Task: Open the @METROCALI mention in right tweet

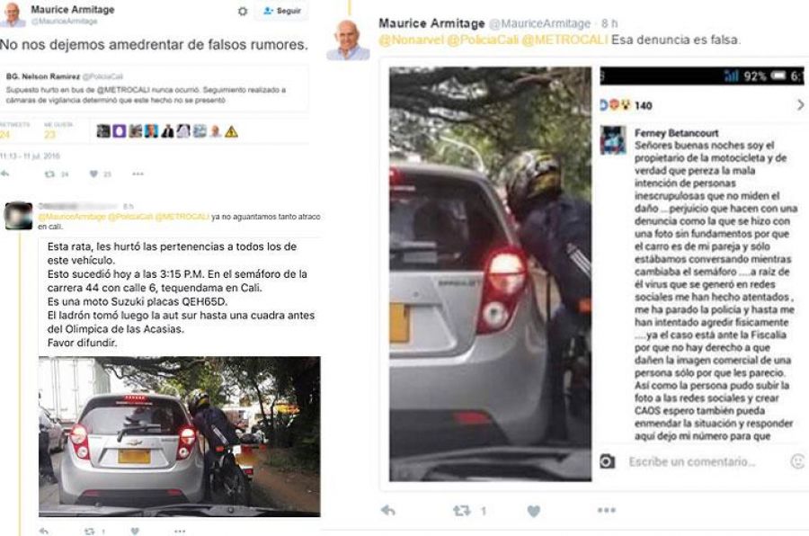Action: (565, 40)
